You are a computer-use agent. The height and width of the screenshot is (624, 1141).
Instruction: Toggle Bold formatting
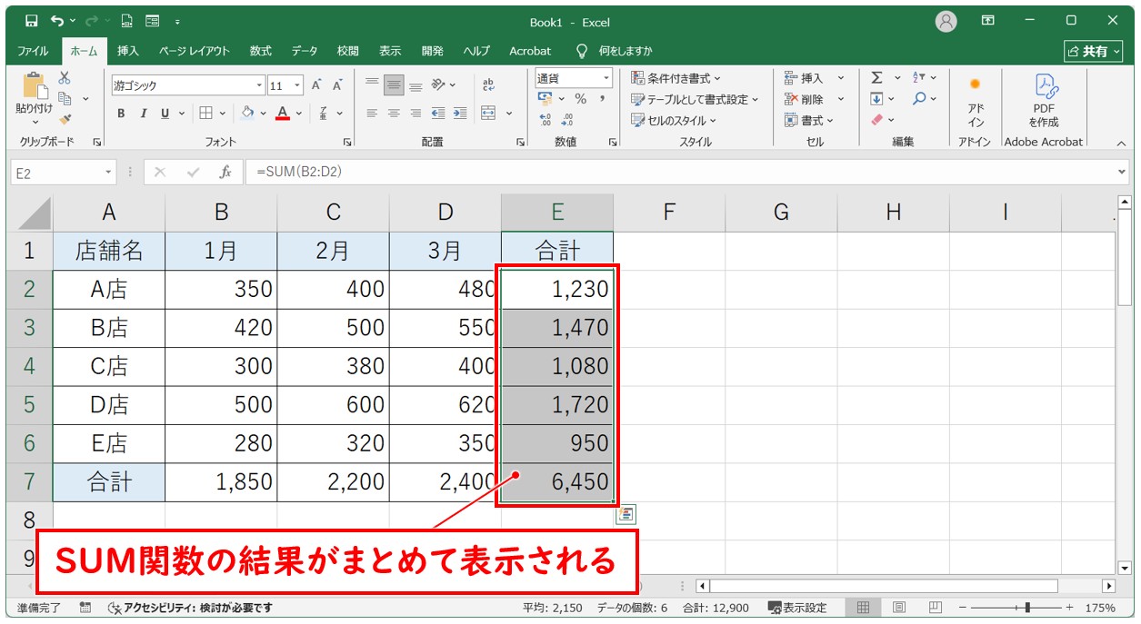coord(121,114)
